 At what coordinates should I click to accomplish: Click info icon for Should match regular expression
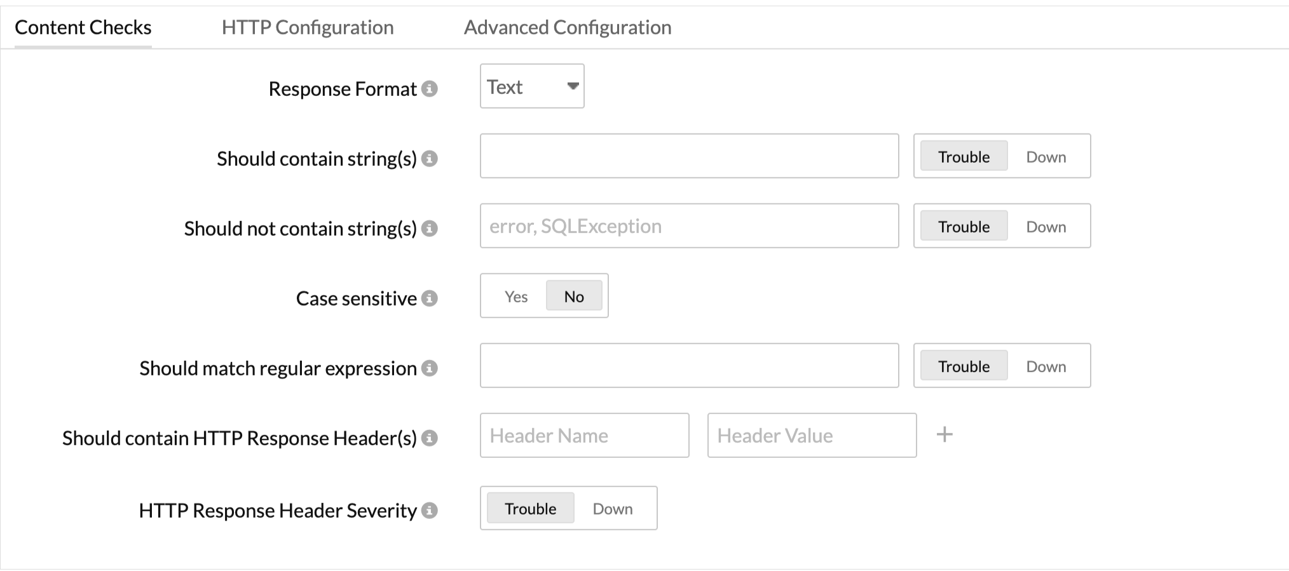pos(430,368)
